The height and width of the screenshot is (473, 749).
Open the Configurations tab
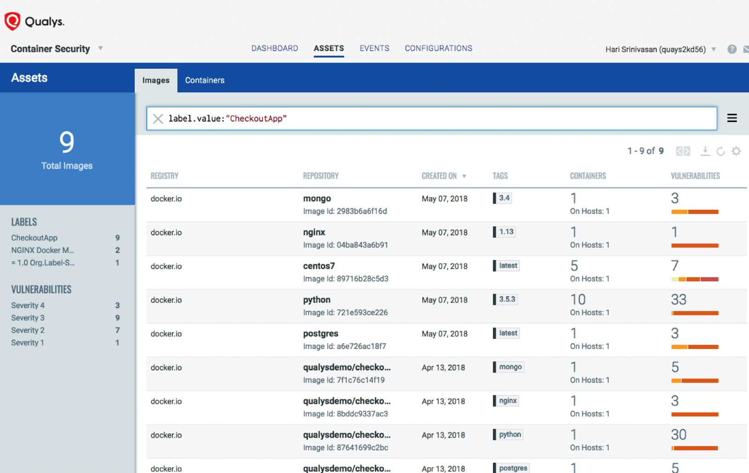[438, 48]
